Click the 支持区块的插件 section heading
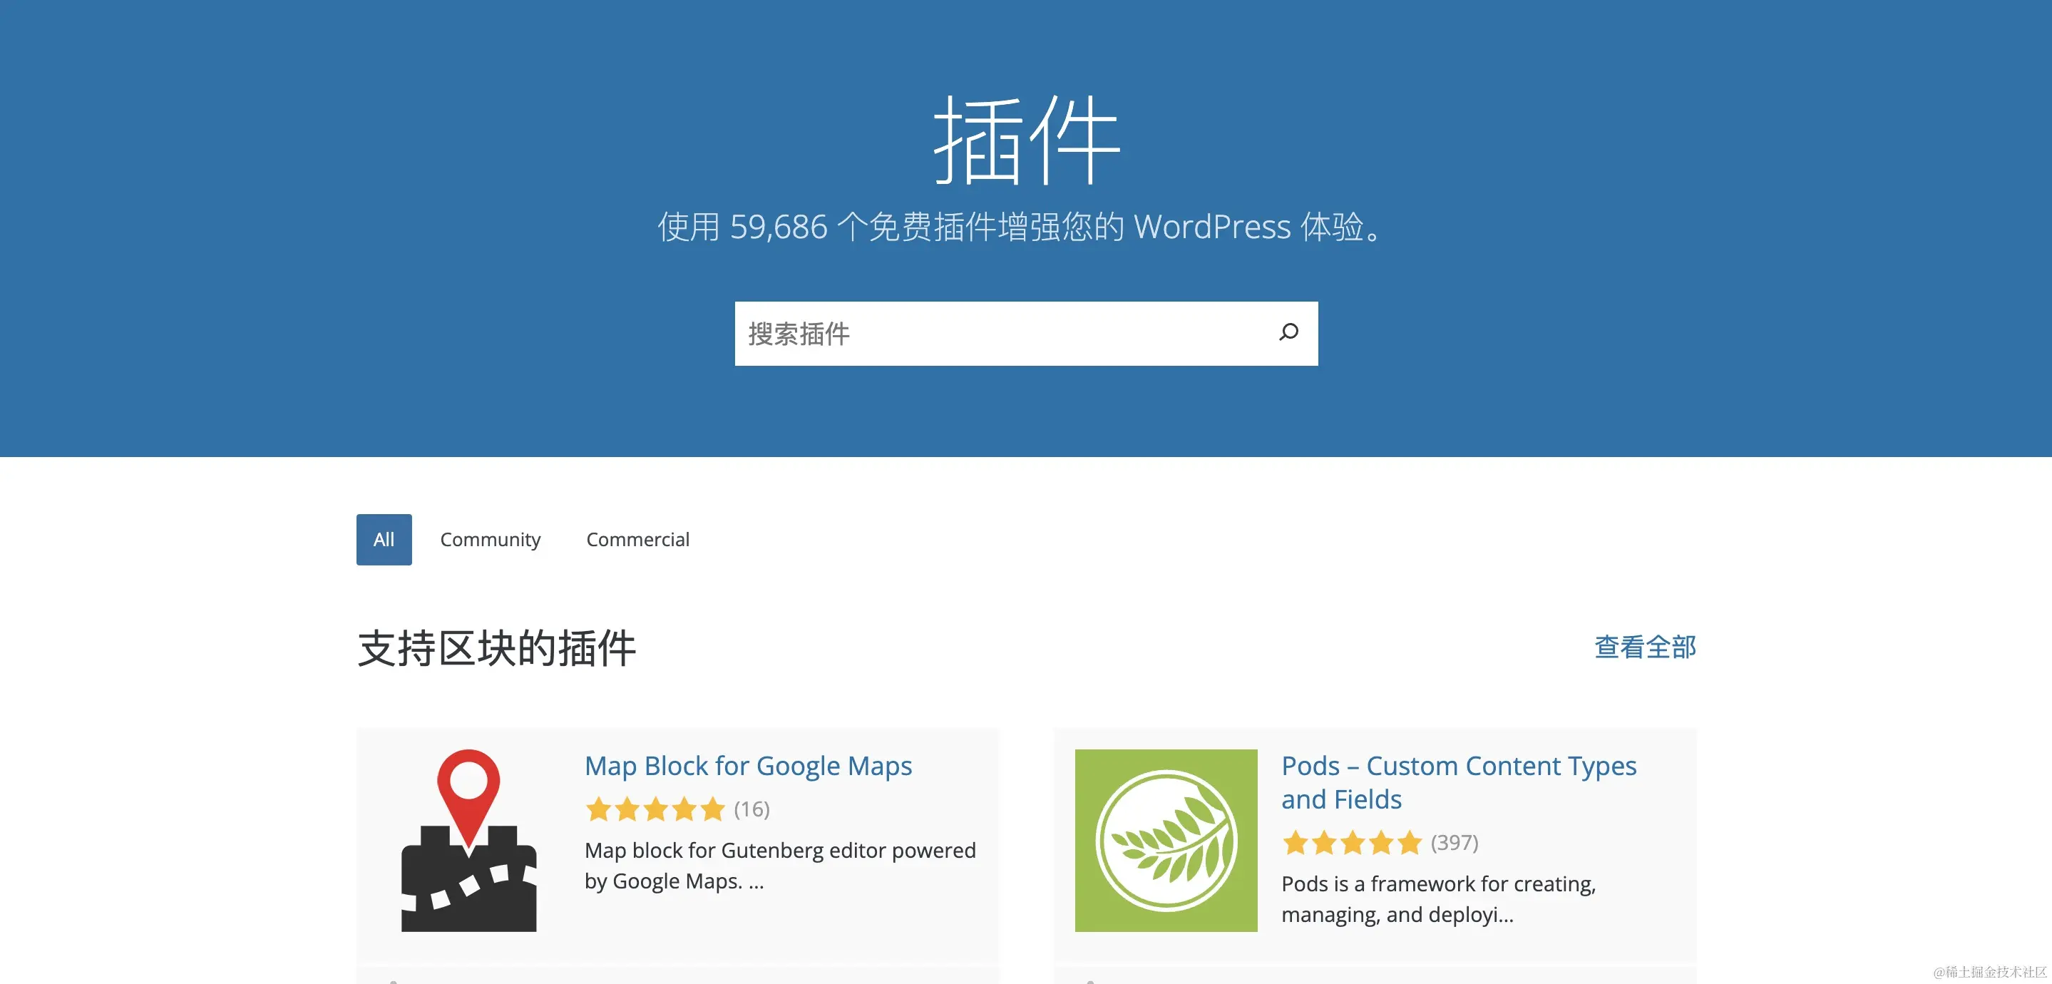 click(x=496, y=647)
